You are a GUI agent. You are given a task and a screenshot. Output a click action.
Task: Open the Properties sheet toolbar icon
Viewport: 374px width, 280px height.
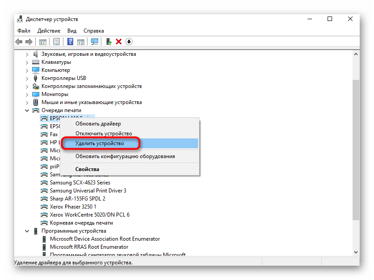point(57,42)
